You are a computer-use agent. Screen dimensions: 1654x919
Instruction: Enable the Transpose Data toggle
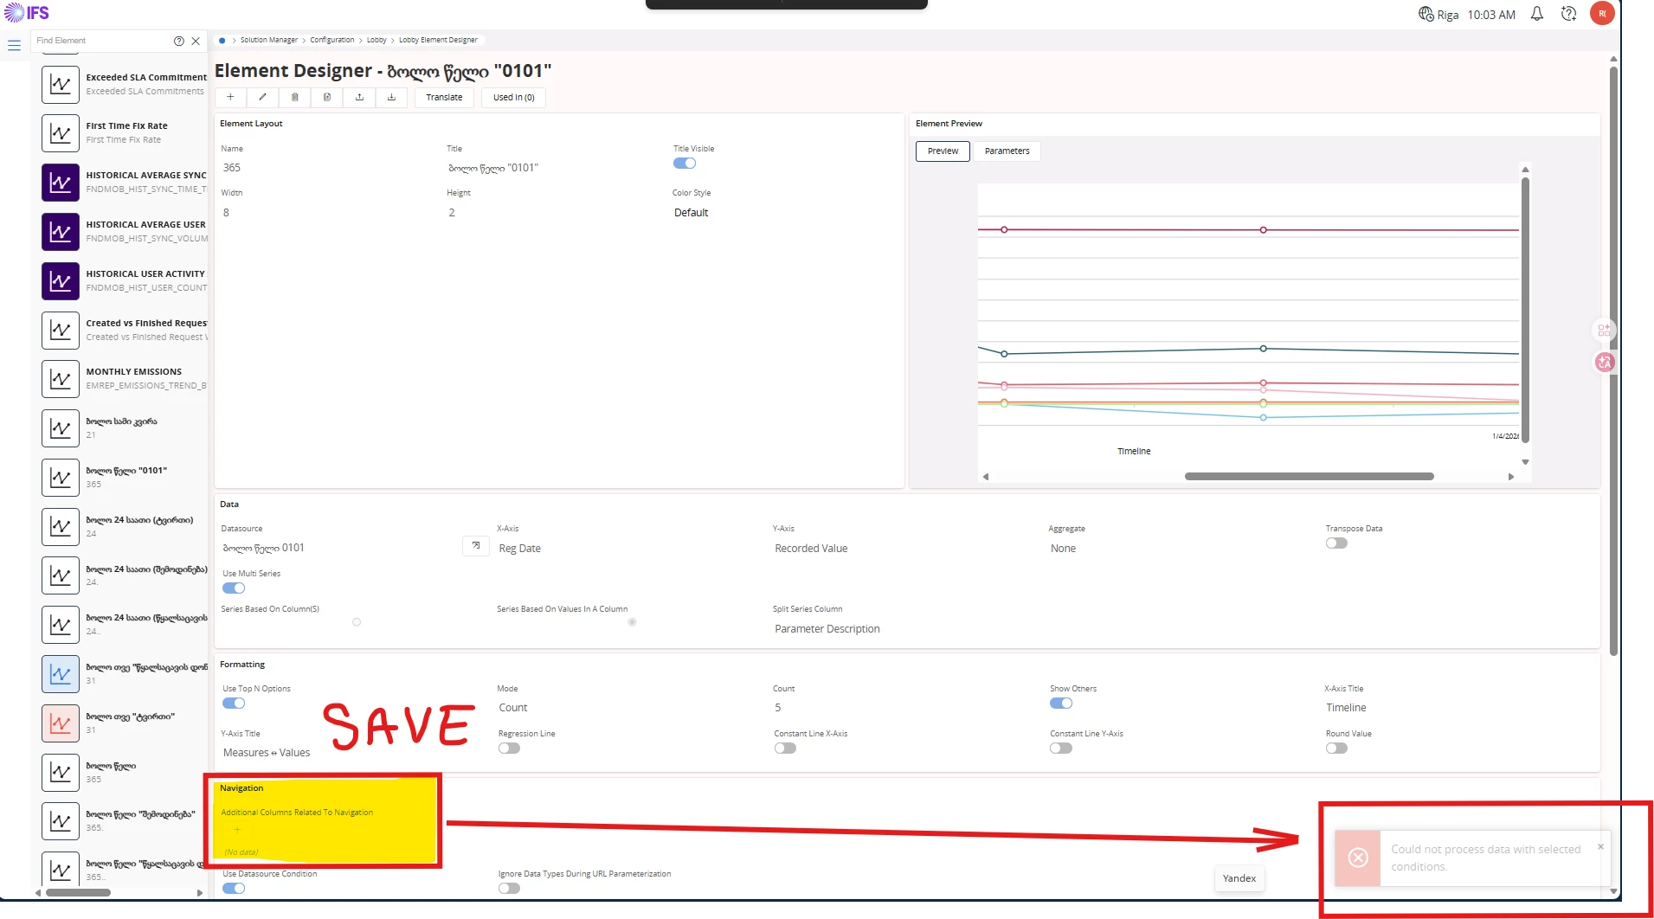point(1336,543)
